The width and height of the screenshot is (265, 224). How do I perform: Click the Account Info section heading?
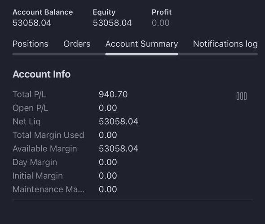(42, 74)
